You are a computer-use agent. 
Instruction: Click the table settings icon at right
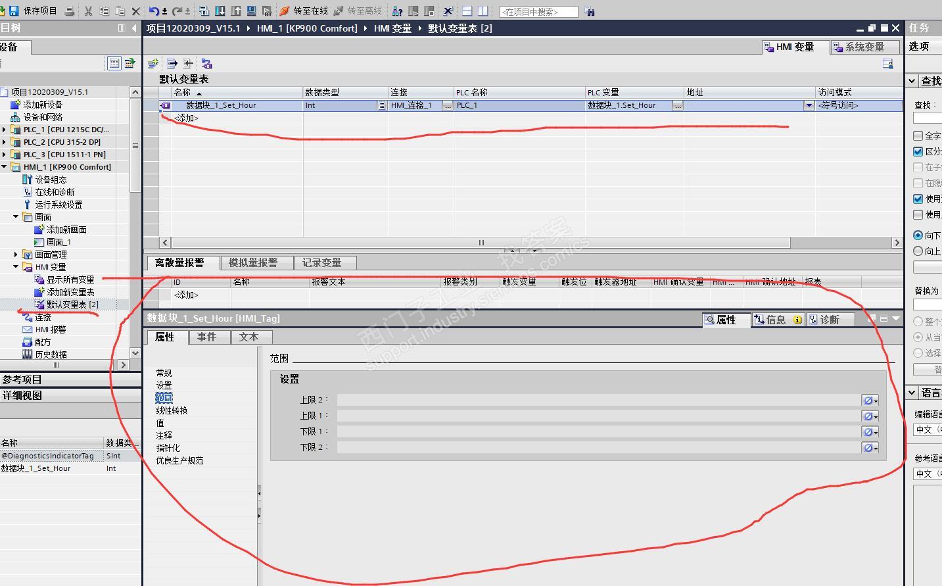tap(887, 64)
